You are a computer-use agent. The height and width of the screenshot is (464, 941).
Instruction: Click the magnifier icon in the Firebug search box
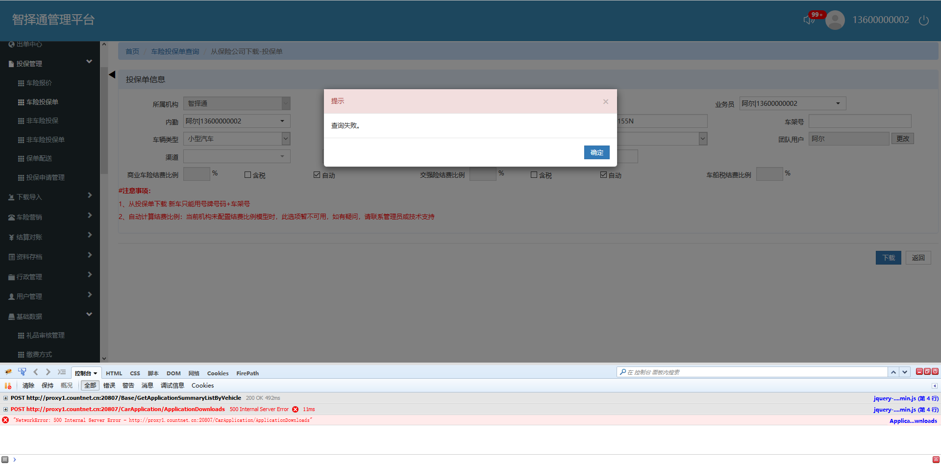click(622, 372)
